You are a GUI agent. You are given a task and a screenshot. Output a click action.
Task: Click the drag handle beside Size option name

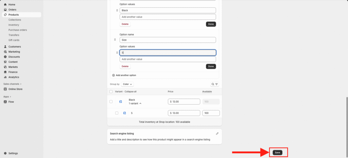[x=115, y=40]
